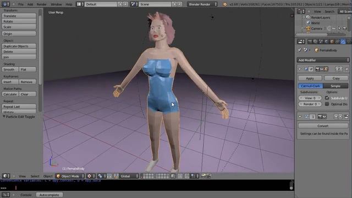The height and width of the screenshot is (198, 352).
Task: Toggle the properties pin icon
Action: pyautogui.click(x=299, y=50)
